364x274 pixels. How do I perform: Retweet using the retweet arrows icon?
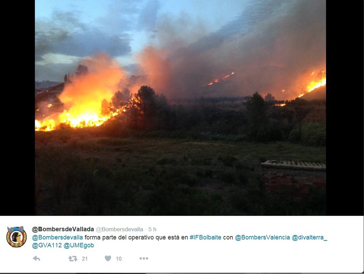(x=73, y=259)
